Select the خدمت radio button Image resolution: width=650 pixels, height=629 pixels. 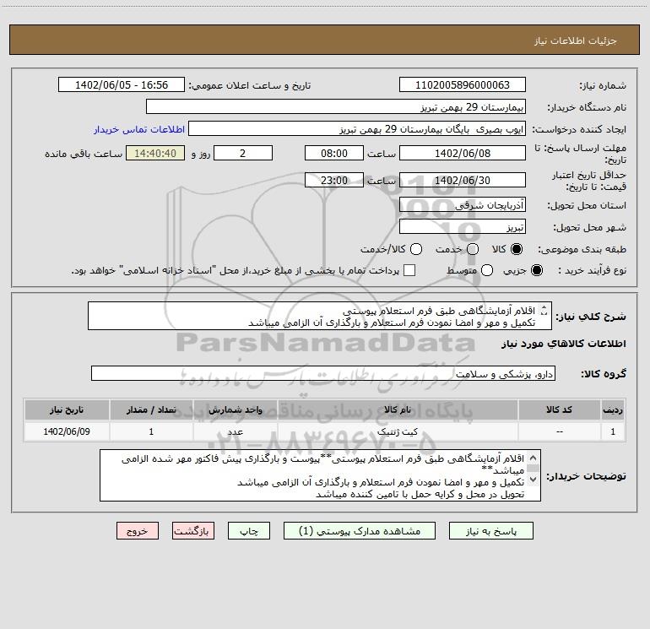pyautogui.click(x=473, y=249)
